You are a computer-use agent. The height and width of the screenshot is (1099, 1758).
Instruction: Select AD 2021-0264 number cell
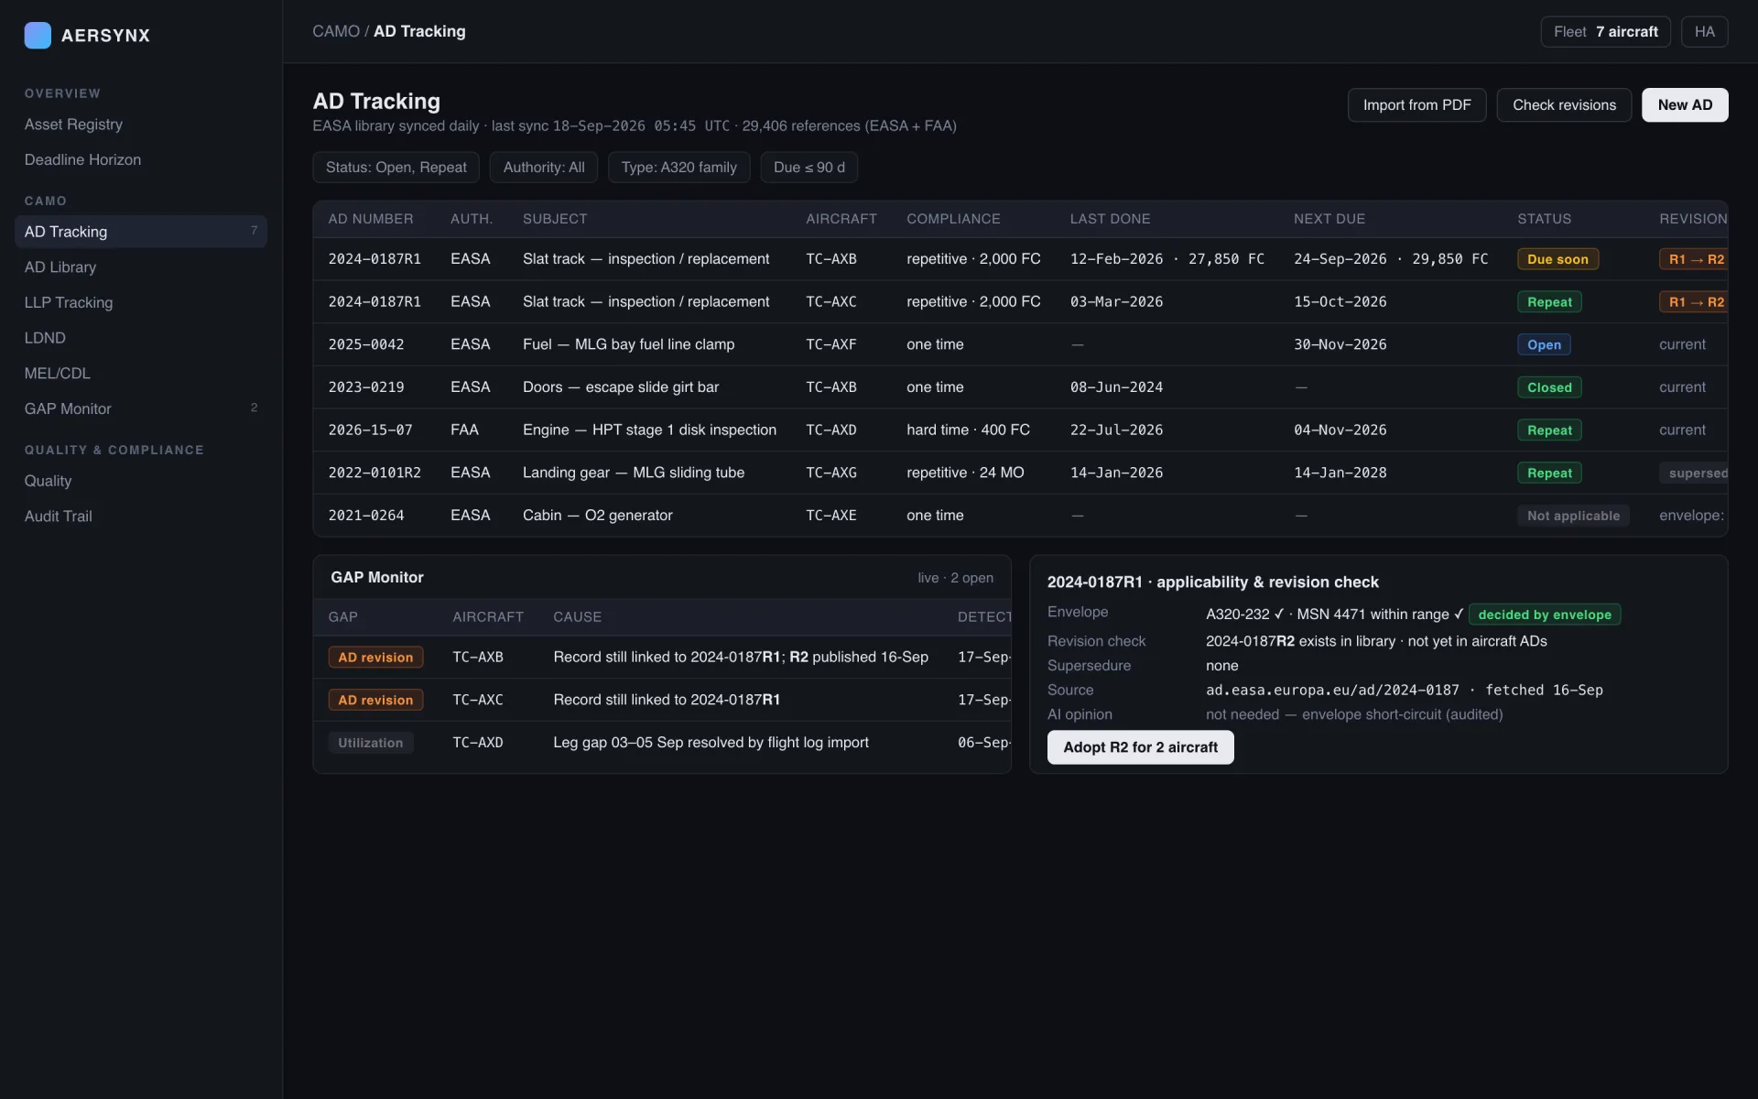(x=366, y=516)
